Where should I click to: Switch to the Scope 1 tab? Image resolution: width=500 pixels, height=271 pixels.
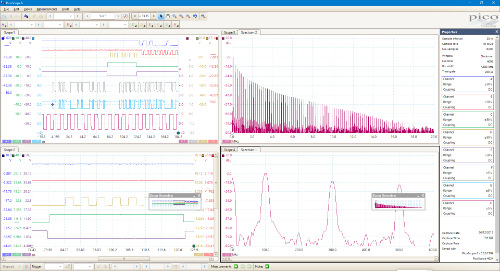point(9,32)
